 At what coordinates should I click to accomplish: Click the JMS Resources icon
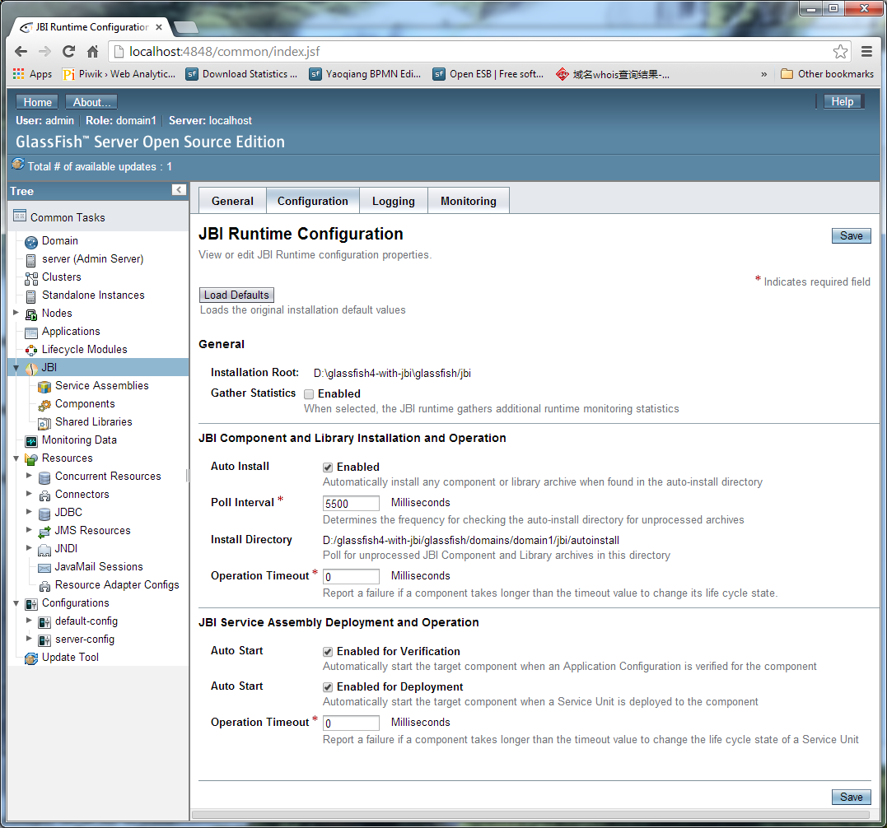44,531
